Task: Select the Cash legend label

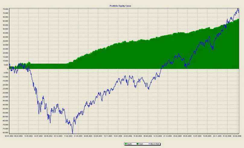Action: pos(141,144)
